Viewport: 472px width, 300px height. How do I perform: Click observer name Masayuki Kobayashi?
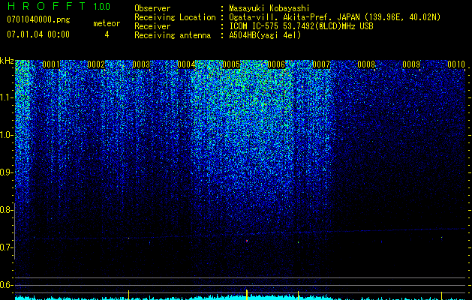[x=269, y=8]
